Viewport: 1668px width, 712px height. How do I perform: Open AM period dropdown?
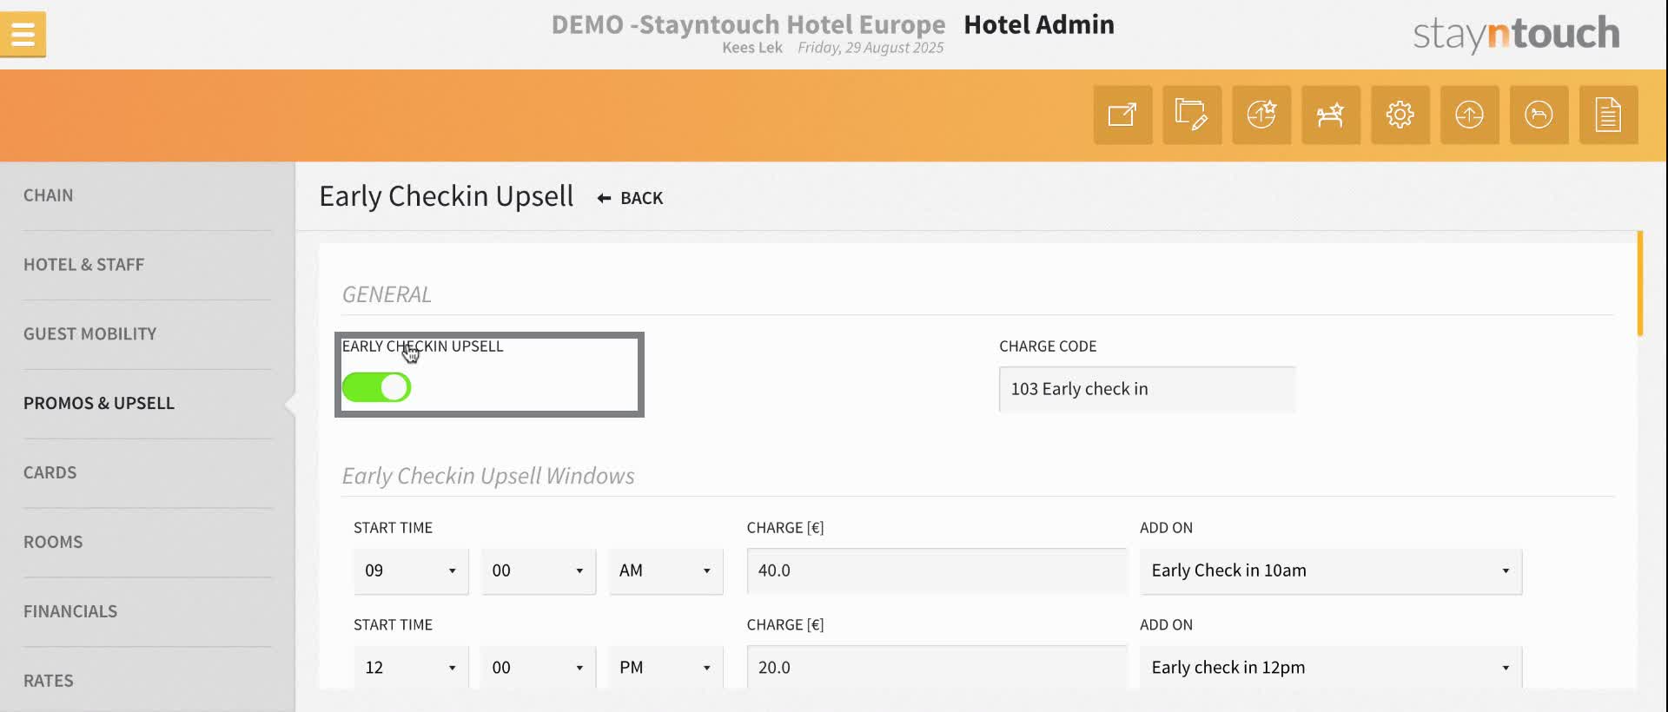coord(665,571)
